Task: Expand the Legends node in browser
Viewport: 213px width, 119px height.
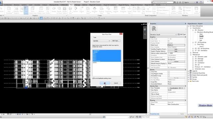Action: point(189,71)
